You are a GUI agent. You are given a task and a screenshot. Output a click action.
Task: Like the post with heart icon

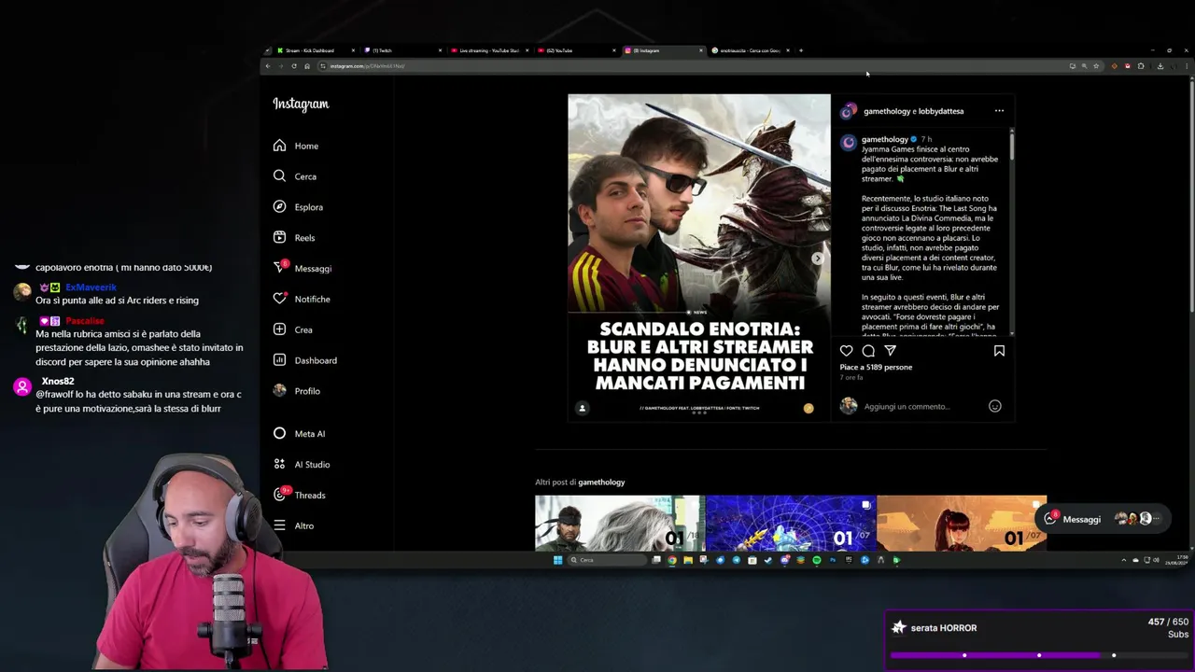(846, 351)
